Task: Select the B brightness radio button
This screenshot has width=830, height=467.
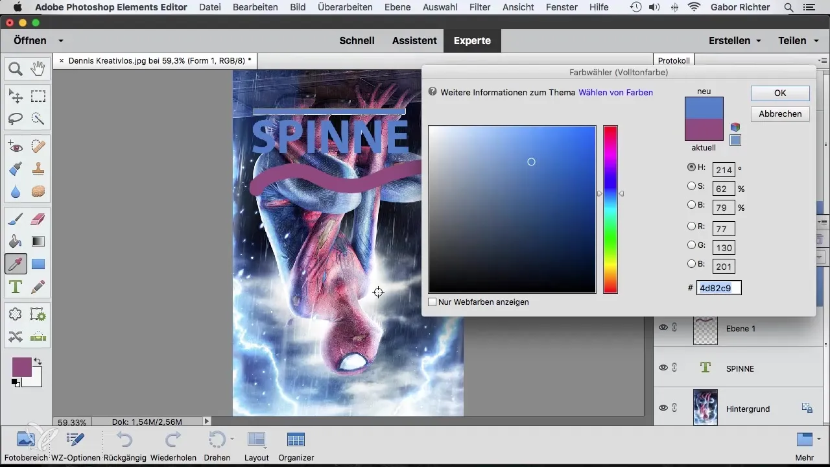Action: point(691,205)
